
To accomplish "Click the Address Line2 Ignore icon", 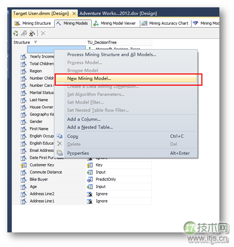I will (x=90, y=194).
